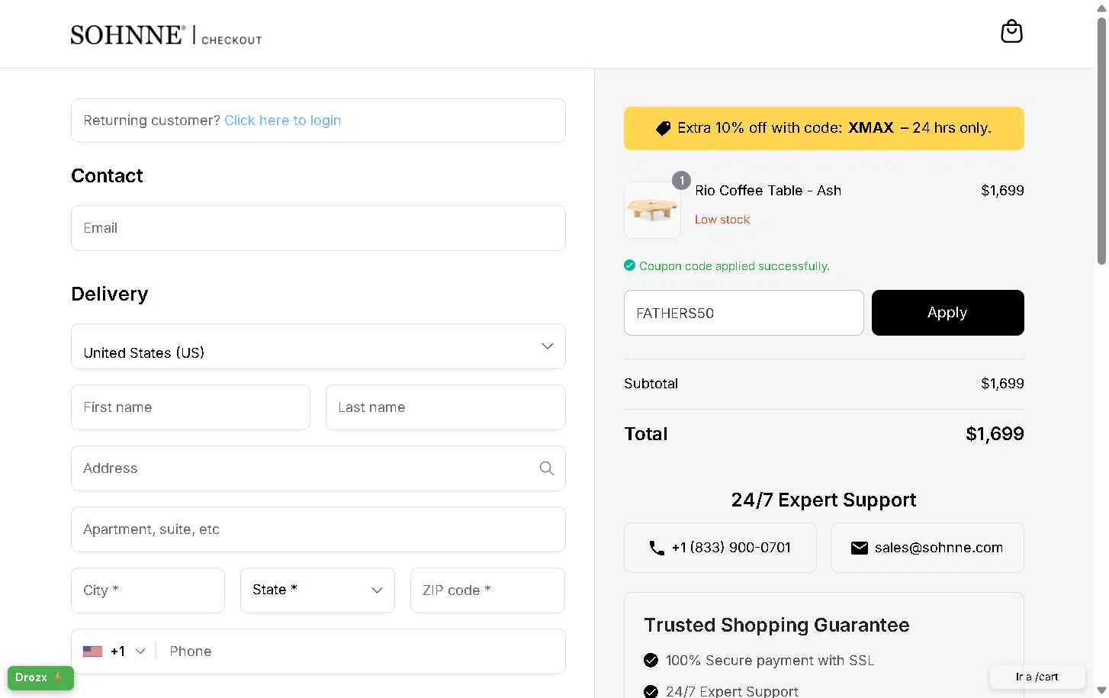
Task: Click the Country dropdown chevron arrow
Action: click(x=548, y=346)
